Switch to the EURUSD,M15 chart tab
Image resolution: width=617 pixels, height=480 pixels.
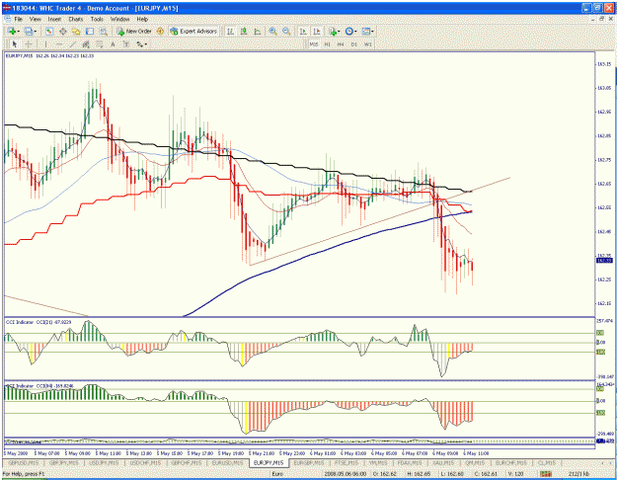tap(227, 462)
